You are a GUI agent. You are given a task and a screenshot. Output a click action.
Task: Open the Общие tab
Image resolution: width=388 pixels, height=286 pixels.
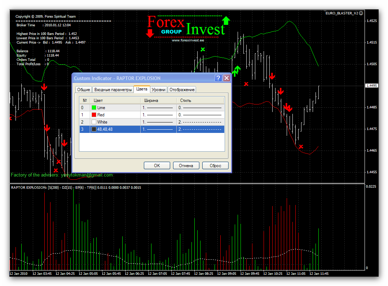[x=83, y=89]
